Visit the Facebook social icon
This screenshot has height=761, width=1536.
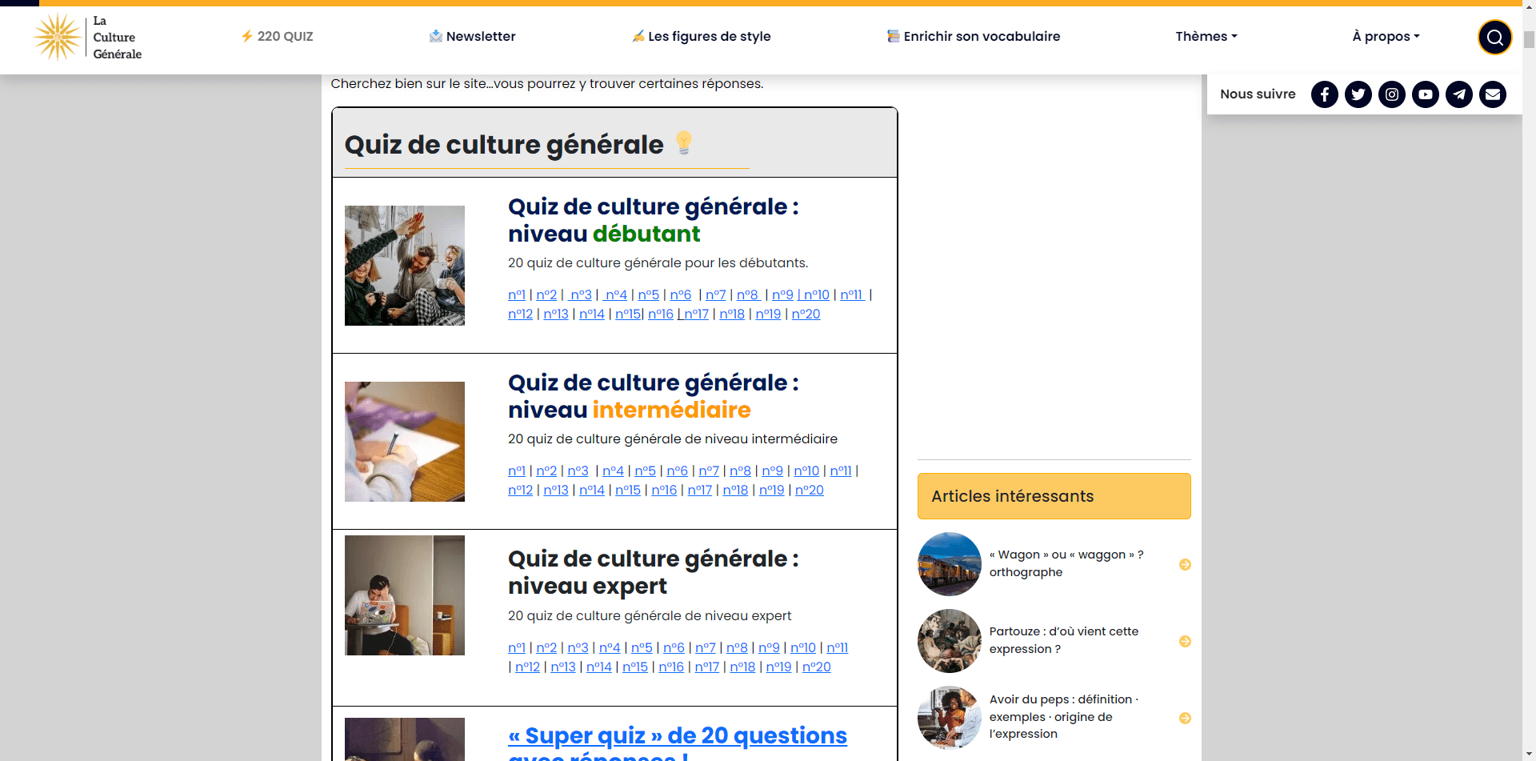coord(1324,94)
